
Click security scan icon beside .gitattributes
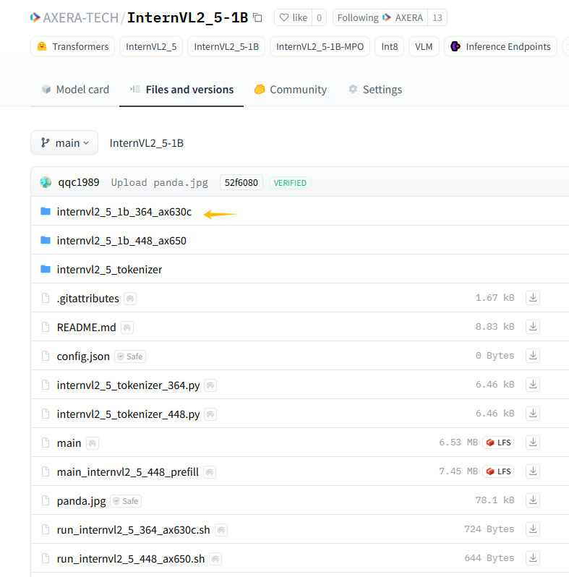tap(130, 299)
